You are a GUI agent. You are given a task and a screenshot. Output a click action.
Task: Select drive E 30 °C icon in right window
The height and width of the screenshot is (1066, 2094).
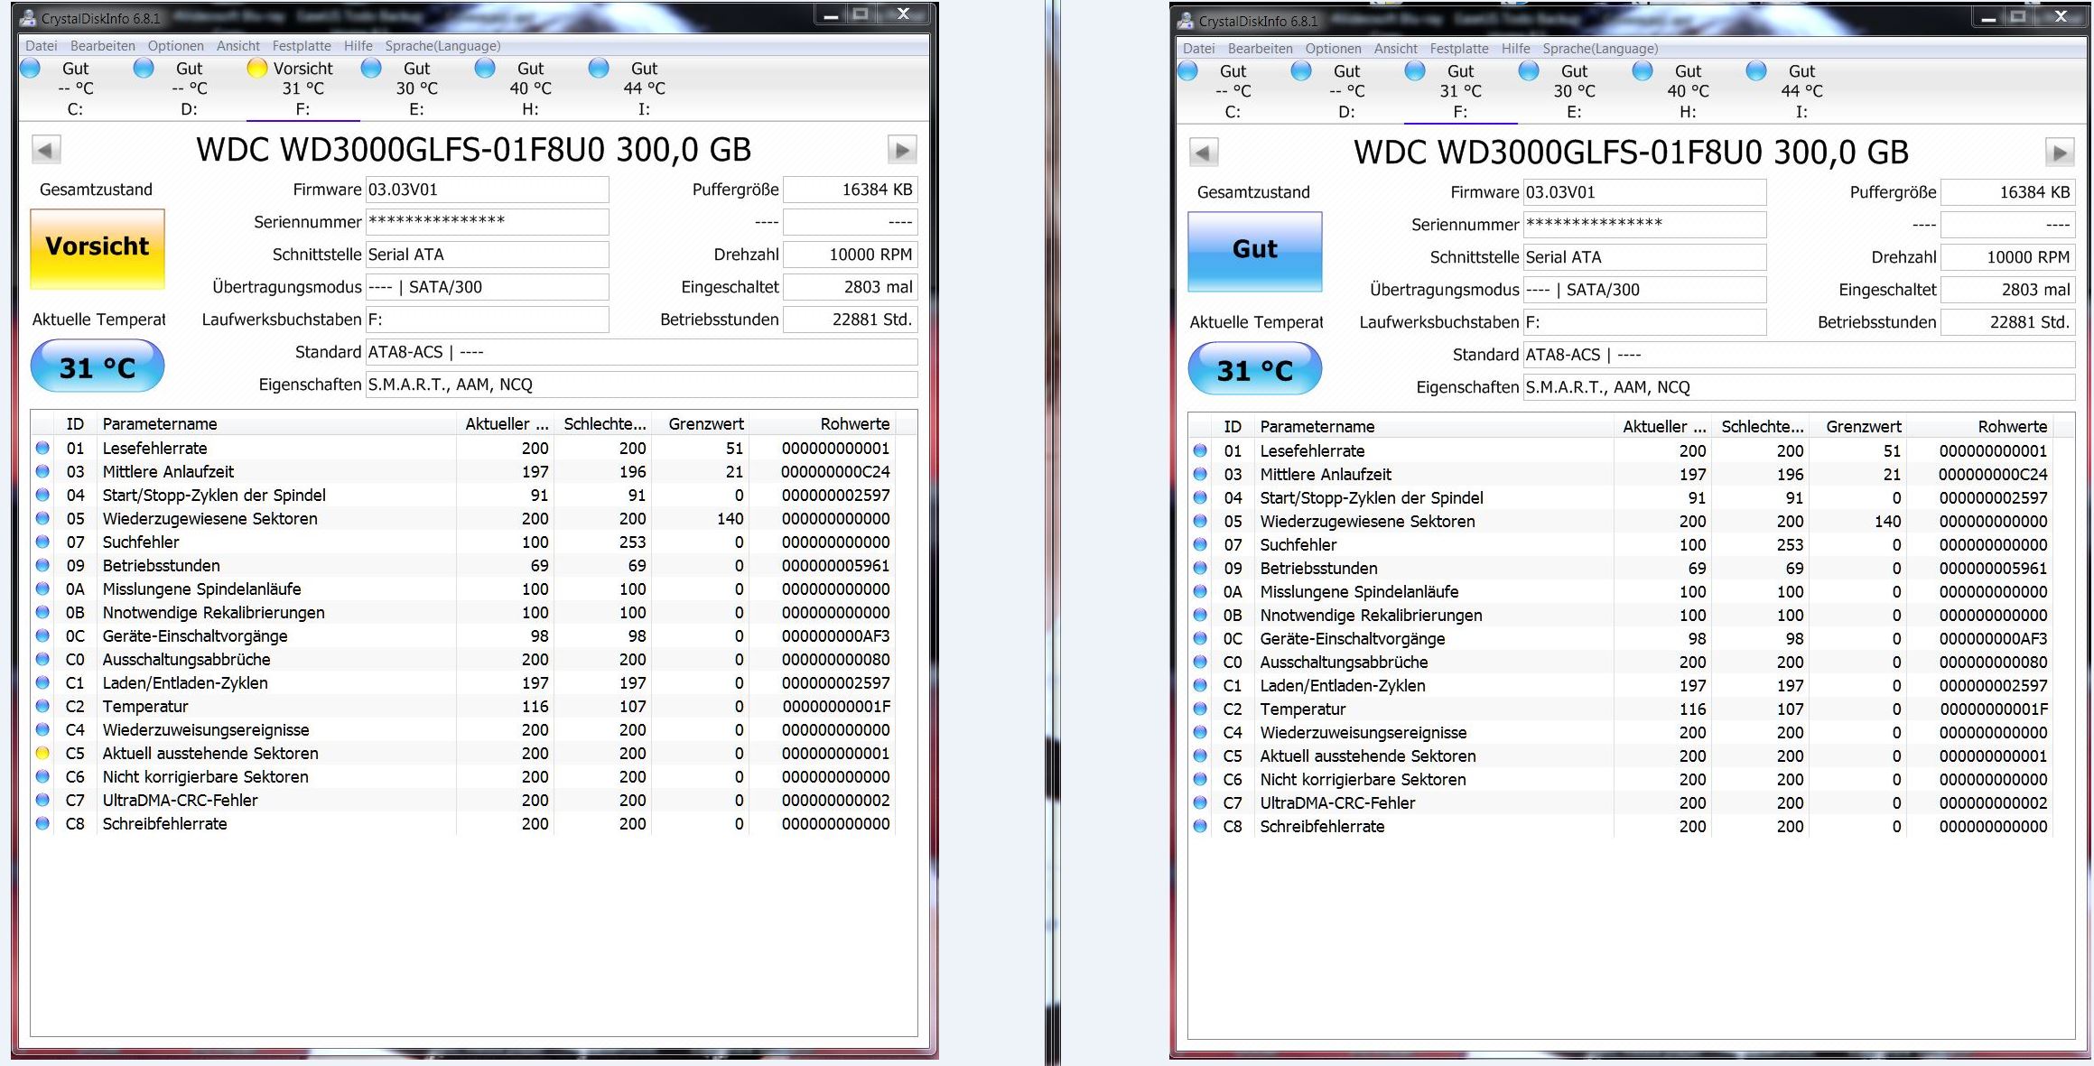(x=1529, y=71)
